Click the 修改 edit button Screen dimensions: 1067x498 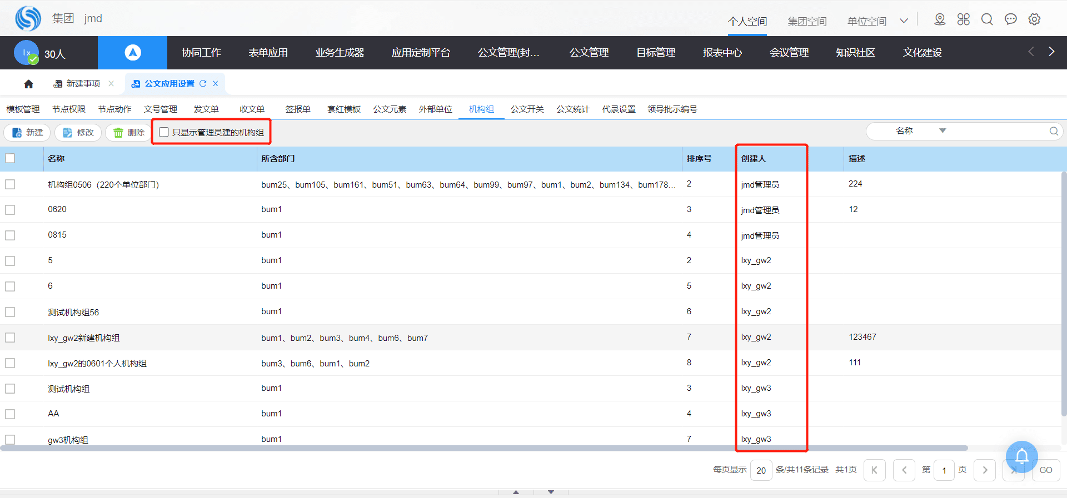(x=78, y=133)
